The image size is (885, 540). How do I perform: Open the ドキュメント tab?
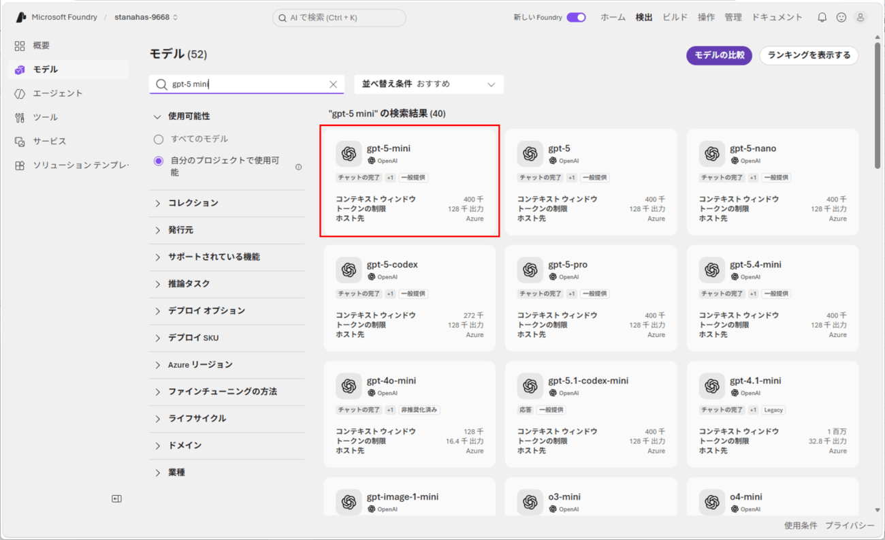click(x=777, y=17)
